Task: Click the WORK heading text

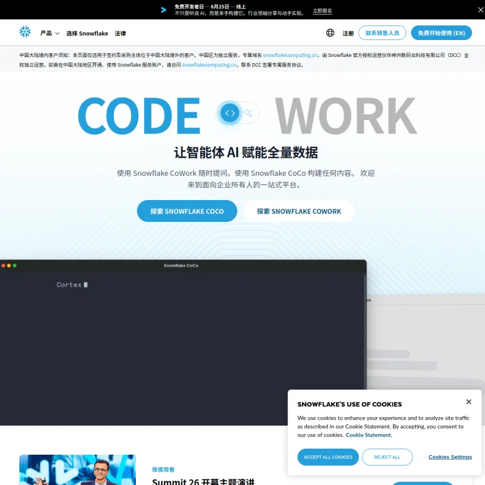Action: click(x=346, y=116)
